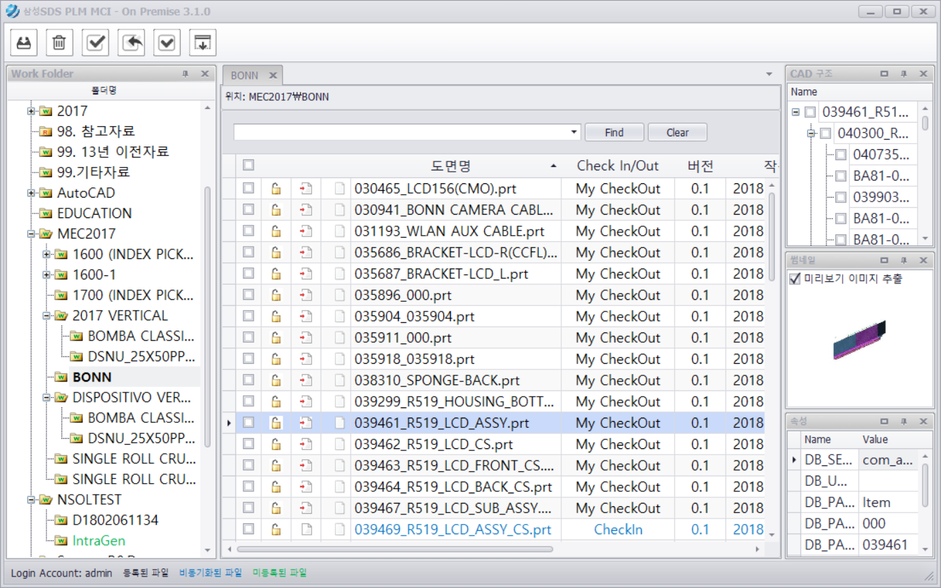Click the undo arrow toolbar icon
This screenshot has width=941, height=588.
[131, 43]
